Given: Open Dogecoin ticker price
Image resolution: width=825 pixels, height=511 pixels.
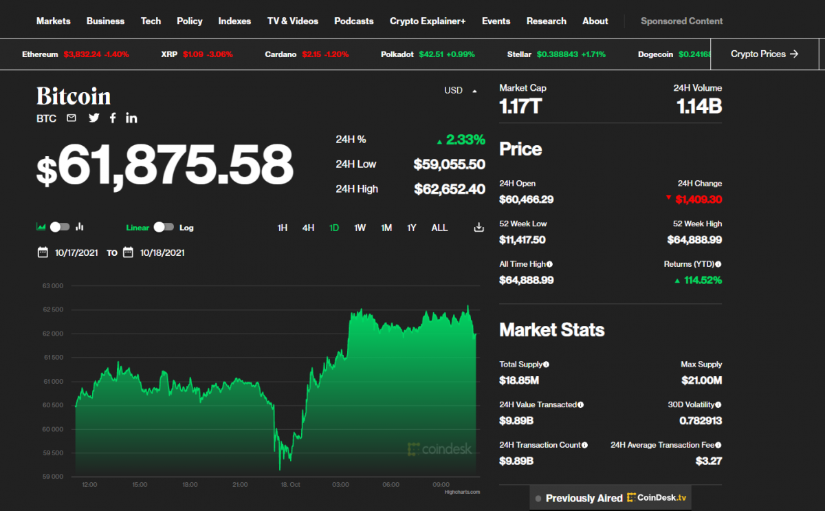Looking at the screenshot, I should coord(674,54).
